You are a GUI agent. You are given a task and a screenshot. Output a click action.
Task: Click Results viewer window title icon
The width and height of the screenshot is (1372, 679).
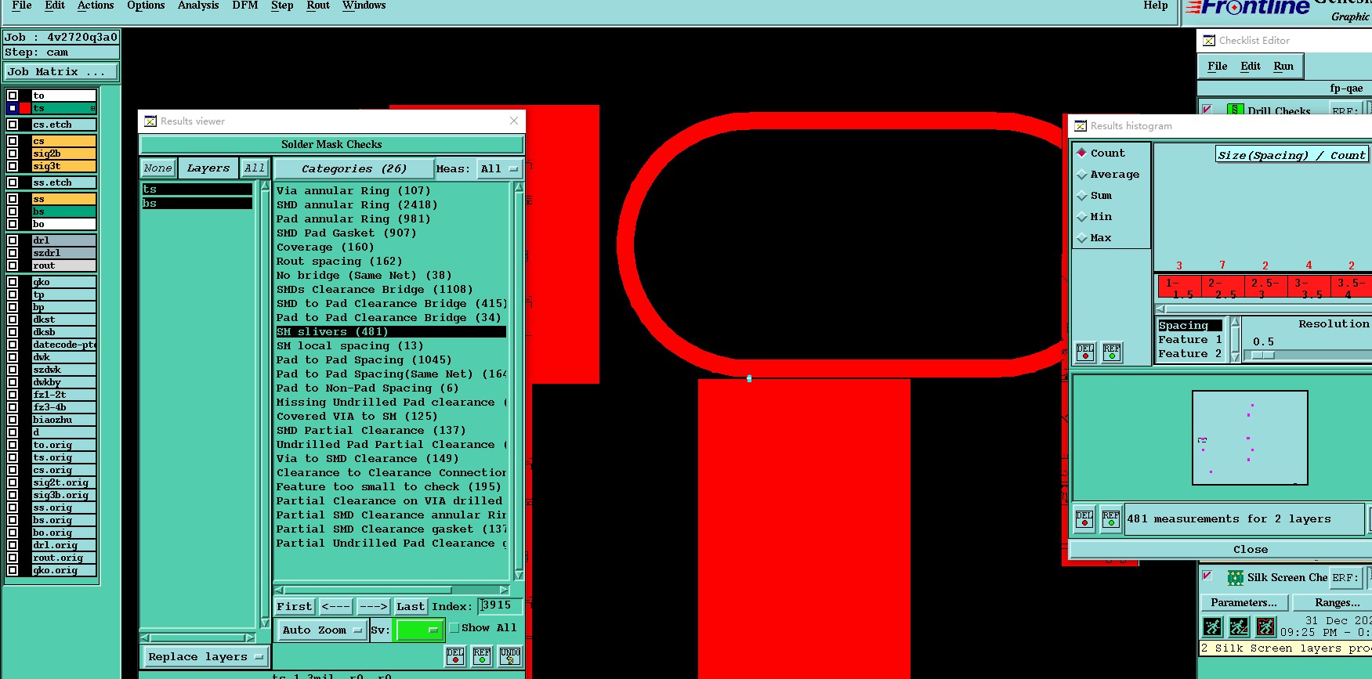[x=150, y=121]
